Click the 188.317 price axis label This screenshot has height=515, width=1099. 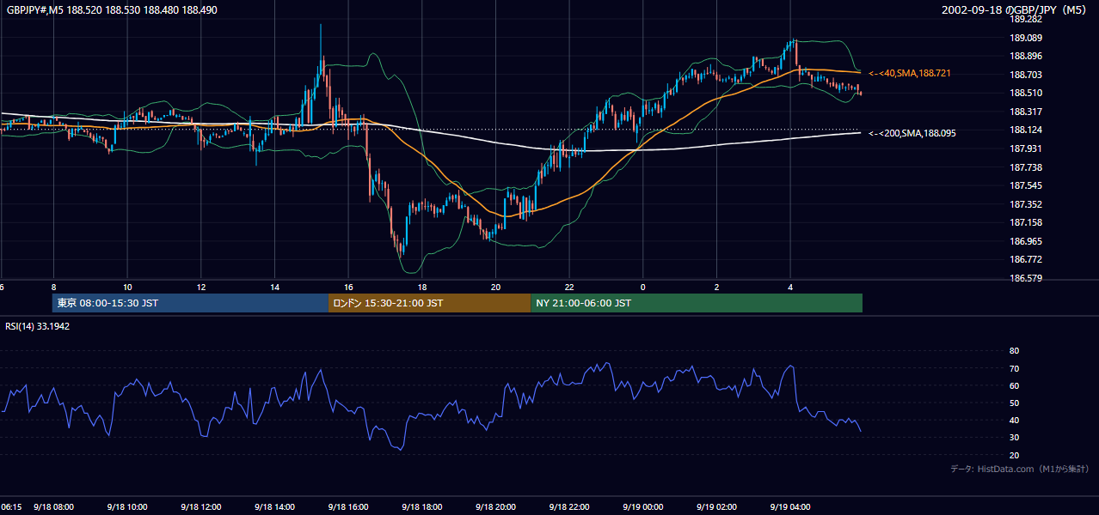tap(1025, 112)
